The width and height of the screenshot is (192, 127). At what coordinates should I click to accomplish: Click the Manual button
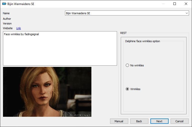119,121
